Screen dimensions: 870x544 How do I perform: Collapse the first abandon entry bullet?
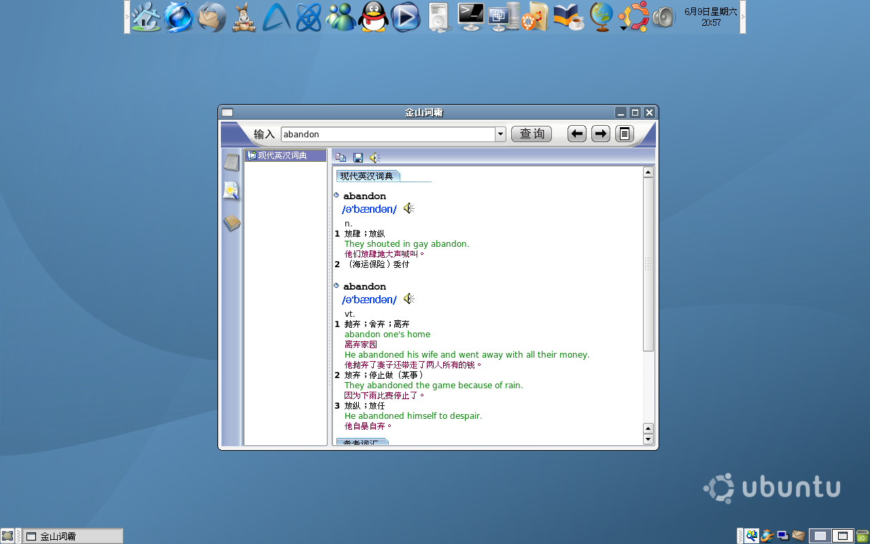click(x=336, y=195)
